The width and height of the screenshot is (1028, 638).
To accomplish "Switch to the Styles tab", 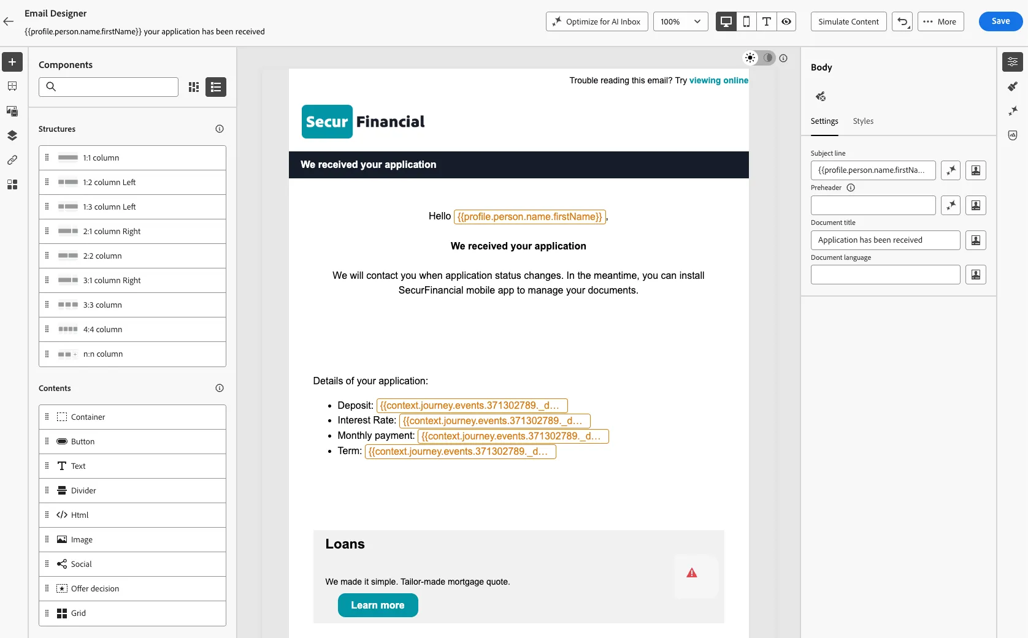I will tap(863, 121).
